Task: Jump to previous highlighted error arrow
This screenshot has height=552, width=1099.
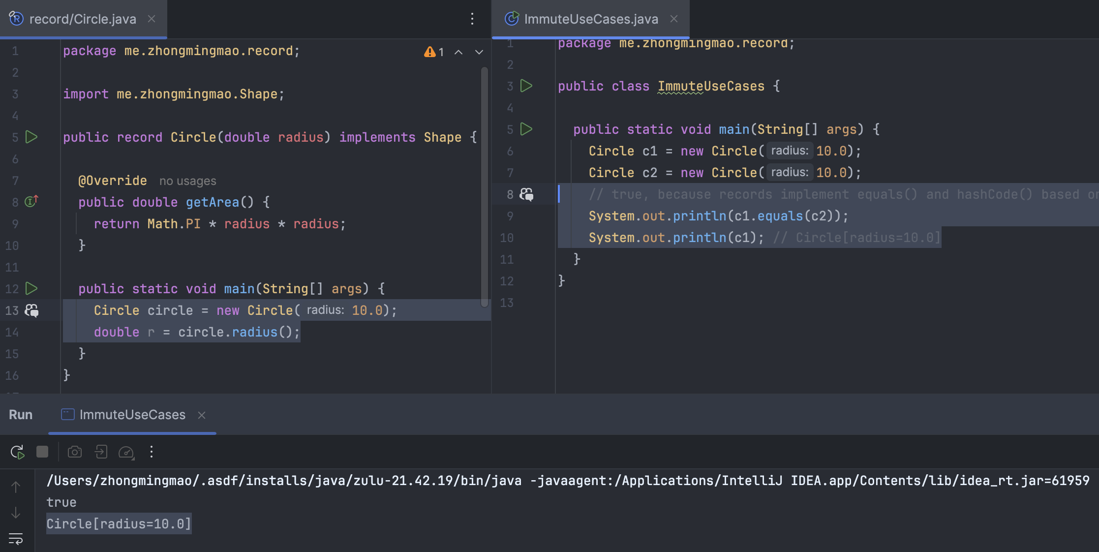Action: tap(458, 52)
